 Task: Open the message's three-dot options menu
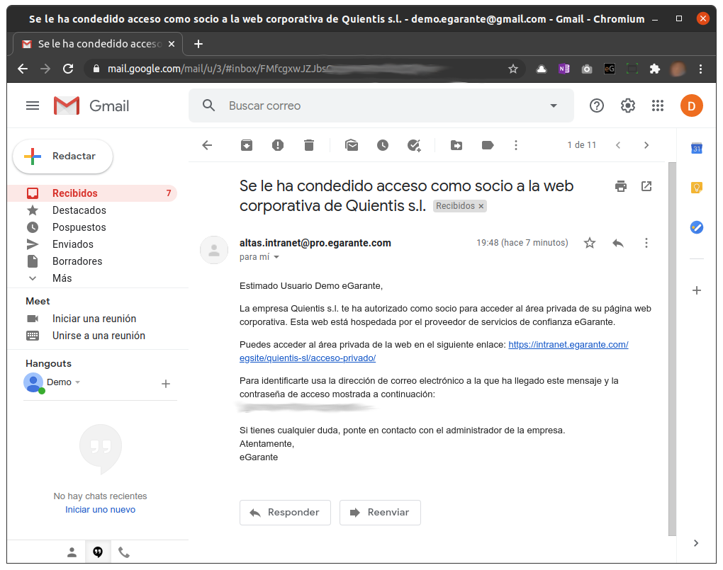[646, 243]
